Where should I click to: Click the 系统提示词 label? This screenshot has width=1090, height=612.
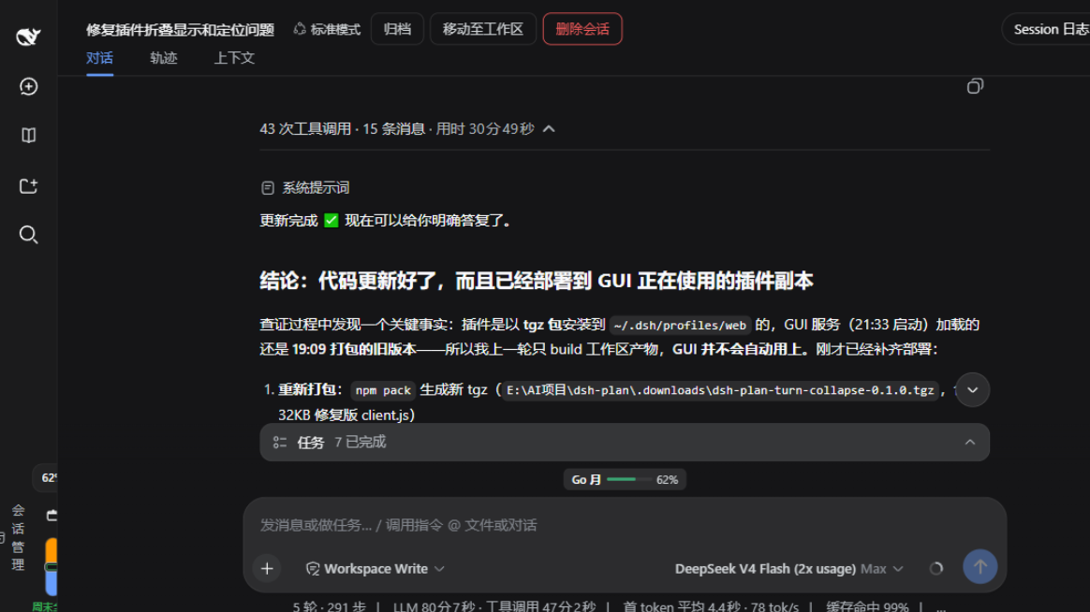(x=316, y=187)
